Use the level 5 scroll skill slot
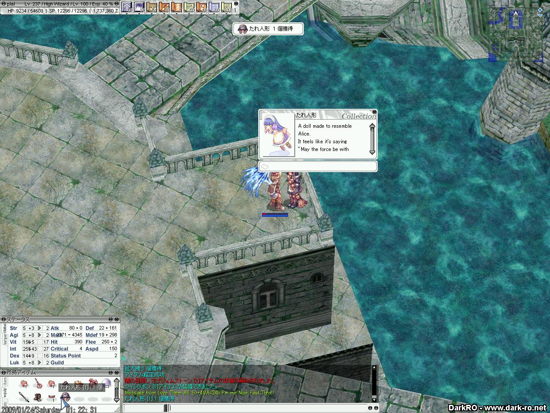 (152, 7)
